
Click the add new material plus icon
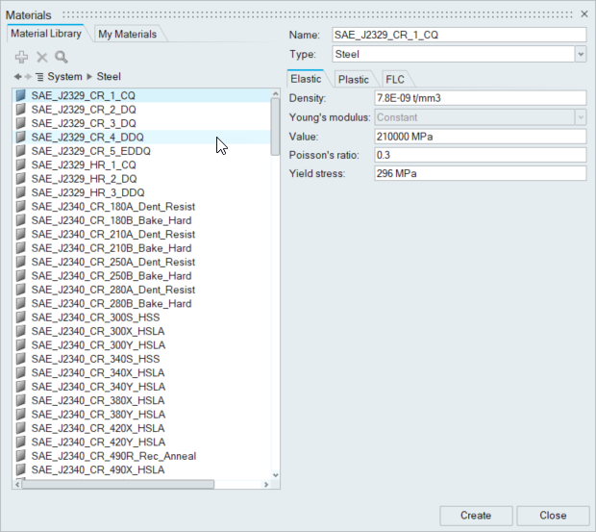22,58
